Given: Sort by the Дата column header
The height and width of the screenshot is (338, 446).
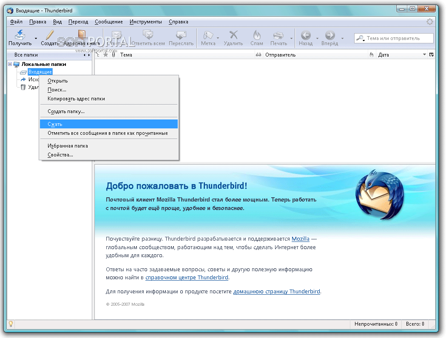Looking at the screenshot, I should (402, 54).
